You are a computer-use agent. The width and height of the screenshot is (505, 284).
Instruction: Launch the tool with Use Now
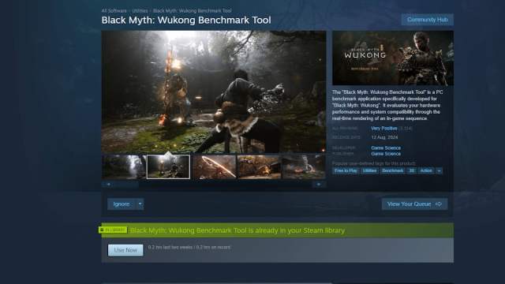125,250
